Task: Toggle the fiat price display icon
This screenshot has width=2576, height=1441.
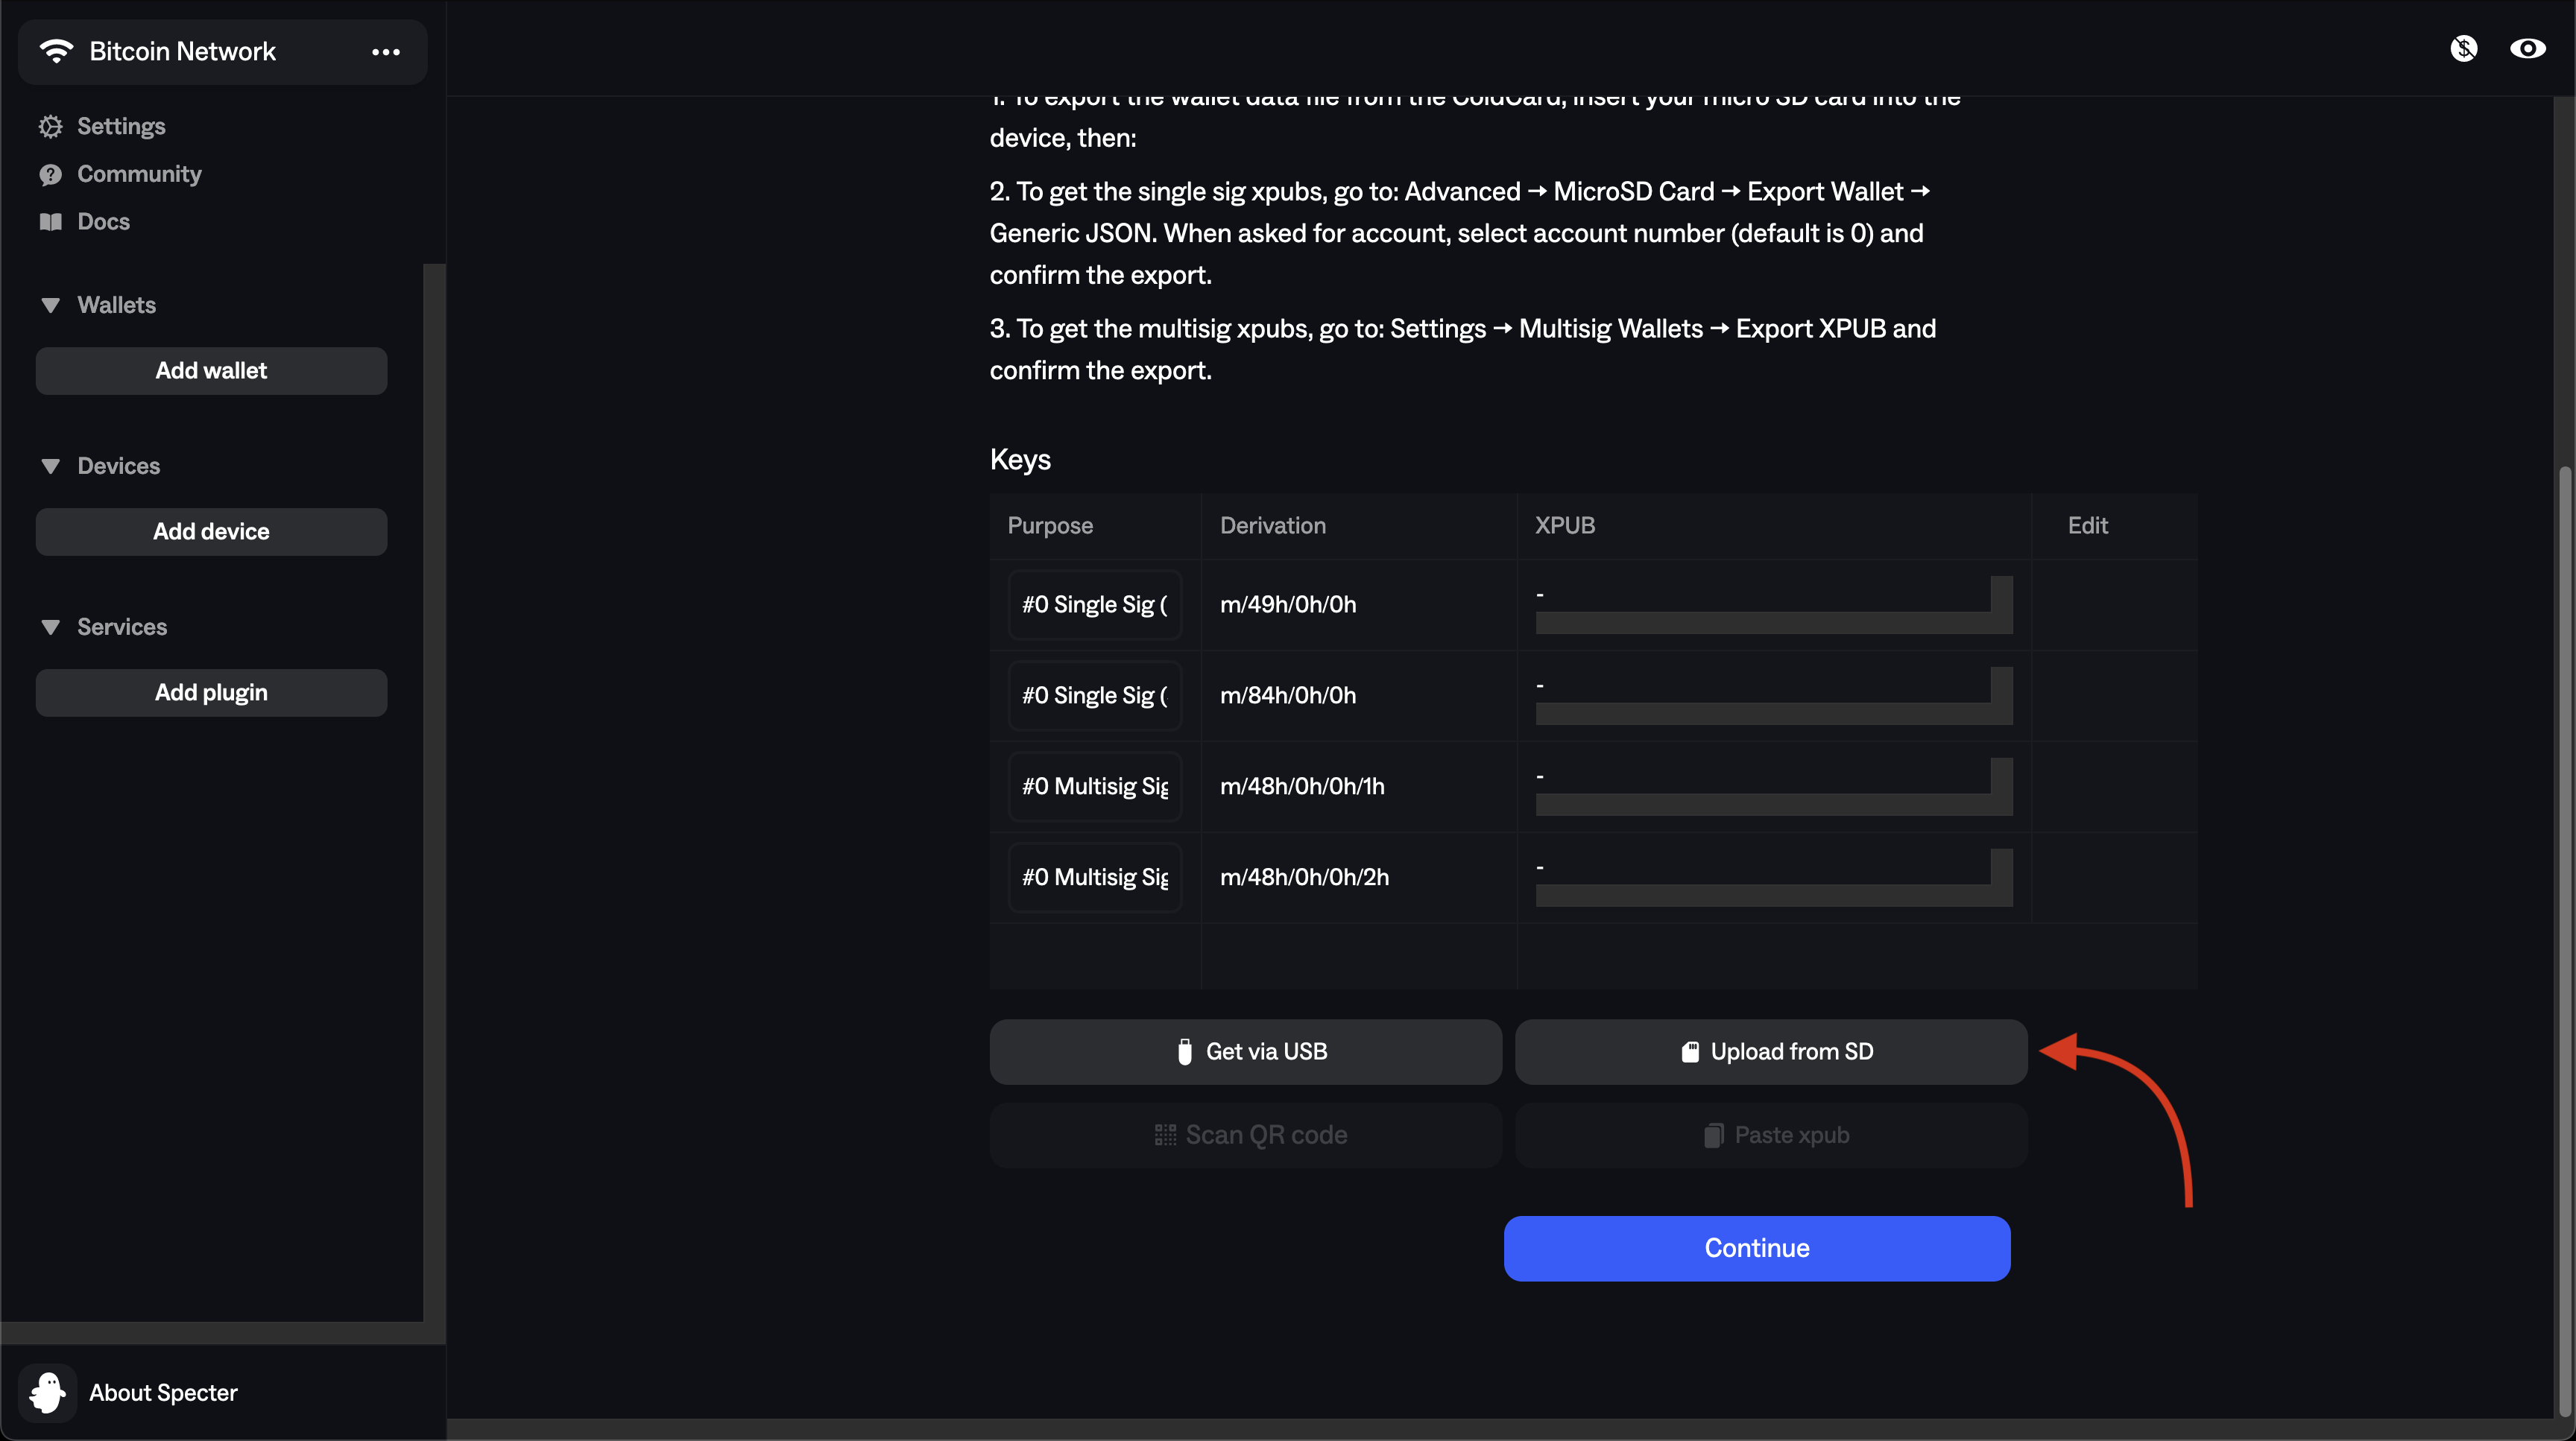Action: pos(2463,48)
